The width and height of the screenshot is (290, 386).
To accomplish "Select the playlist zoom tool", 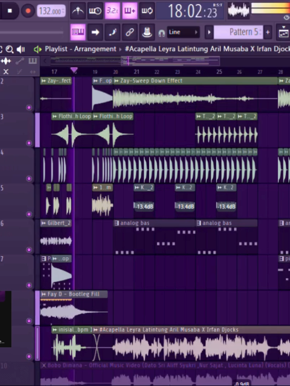I will 10,49.
